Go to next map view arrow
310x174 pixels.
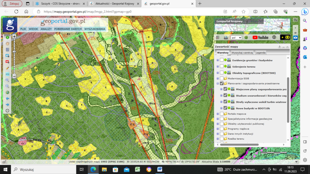[7, 104]
